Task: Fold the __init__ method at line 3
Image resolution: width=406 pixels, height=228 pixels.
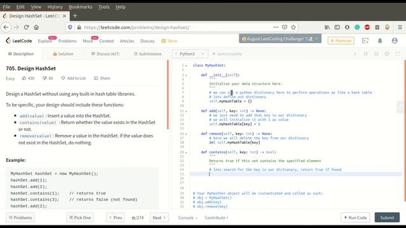Action: pos(186,75)
